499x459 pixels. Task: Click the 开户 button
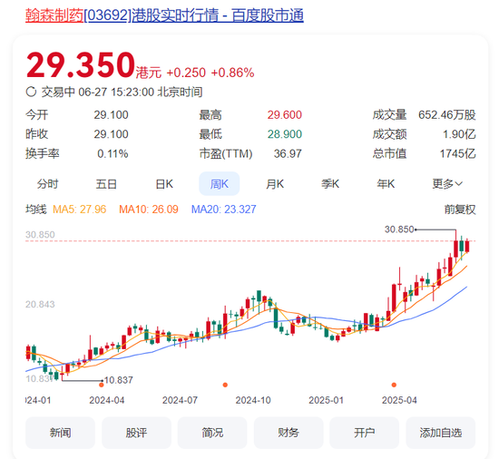pyautogui.click(x=365, y=433)
